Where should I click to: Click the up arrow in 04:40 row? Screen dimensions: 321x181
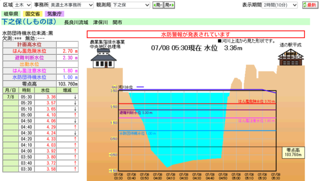pos(75,127)
